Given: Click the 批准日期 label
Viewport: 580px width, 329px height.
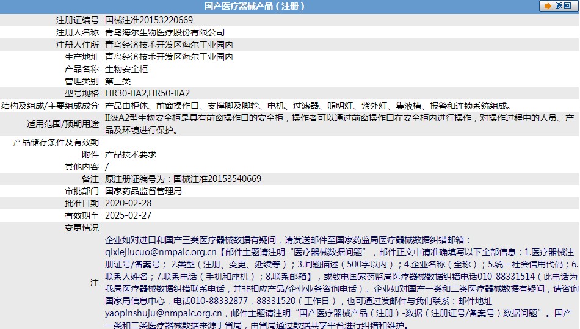Looking at the screenshot, I should tap(82, 203).
